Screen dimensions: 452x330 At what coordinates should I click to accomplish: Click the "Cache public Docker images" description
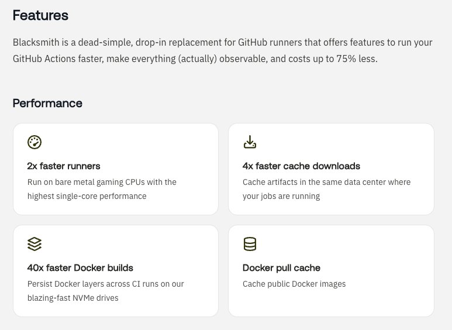pyautogui.click(x=294, y=284)
